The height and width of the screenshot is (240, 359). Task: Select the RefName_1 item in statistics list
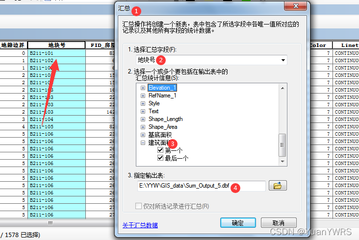tap(162, 96)
